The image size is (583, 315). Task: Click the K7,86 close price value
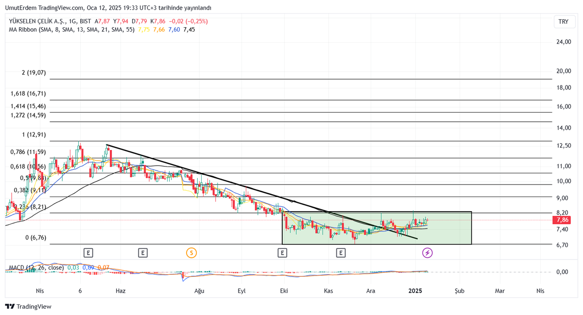[x=158, y=21]
